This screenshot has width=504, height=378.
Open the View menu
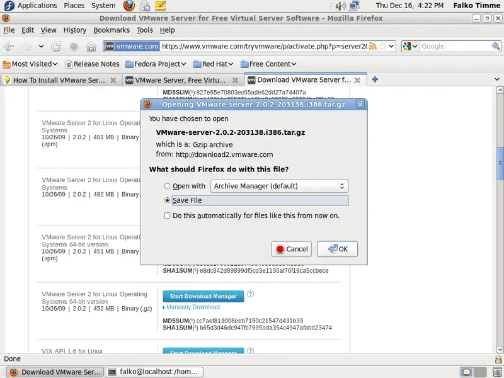click(49, 30)
